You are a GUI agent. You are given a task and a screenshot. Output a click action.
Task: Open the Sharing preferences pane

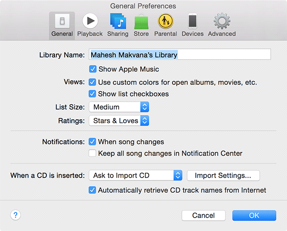click(118, 25)
